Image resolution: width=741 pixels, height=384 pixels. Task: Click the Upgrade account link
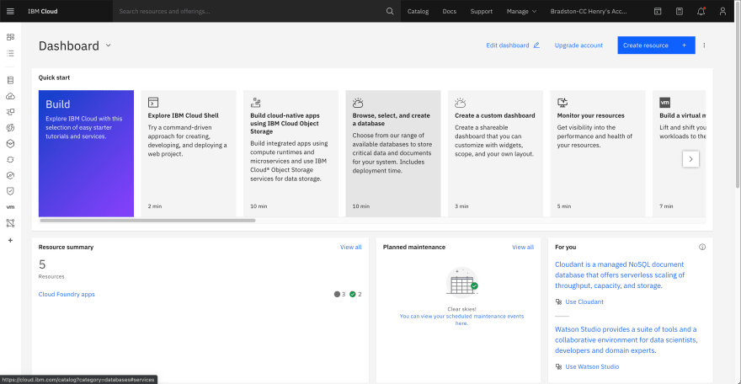[x=578, y=45]
